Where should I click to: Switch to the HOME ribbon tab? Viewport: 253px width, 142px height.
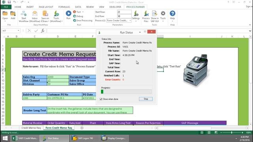[18, 7]
